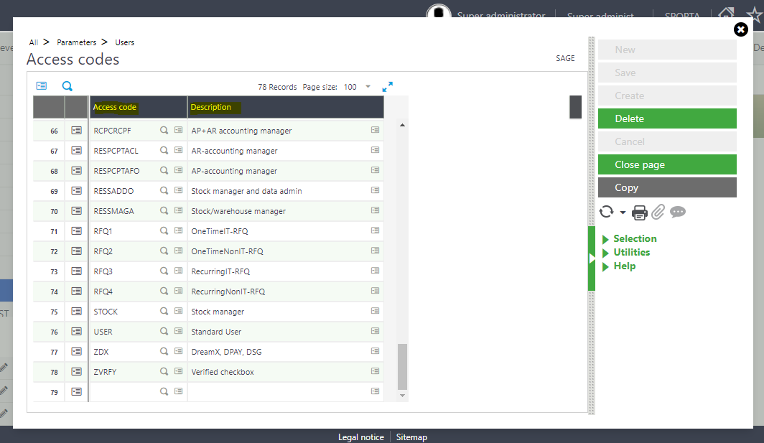Expand grid to full screen
This screenshot has height=443, width=764.
coord(388,87)
